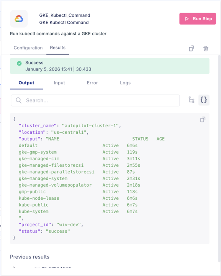Click the kube-node-lease namespace row
Viewport: 221px width, 276px height.
tap(78, 199)
